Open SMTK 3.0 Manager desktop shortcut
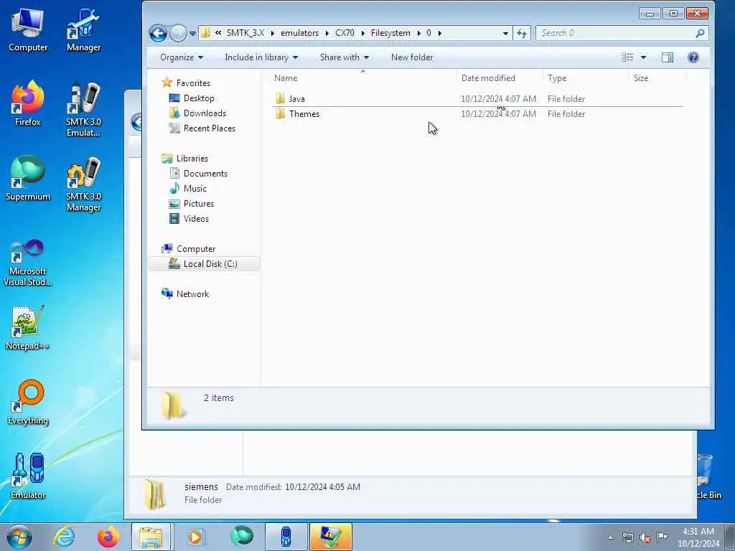This screenshot has height=551, width=735. (83, 184)
